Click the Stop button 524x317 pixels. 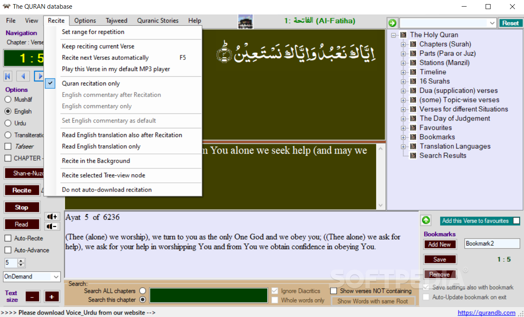pos(22,207)
